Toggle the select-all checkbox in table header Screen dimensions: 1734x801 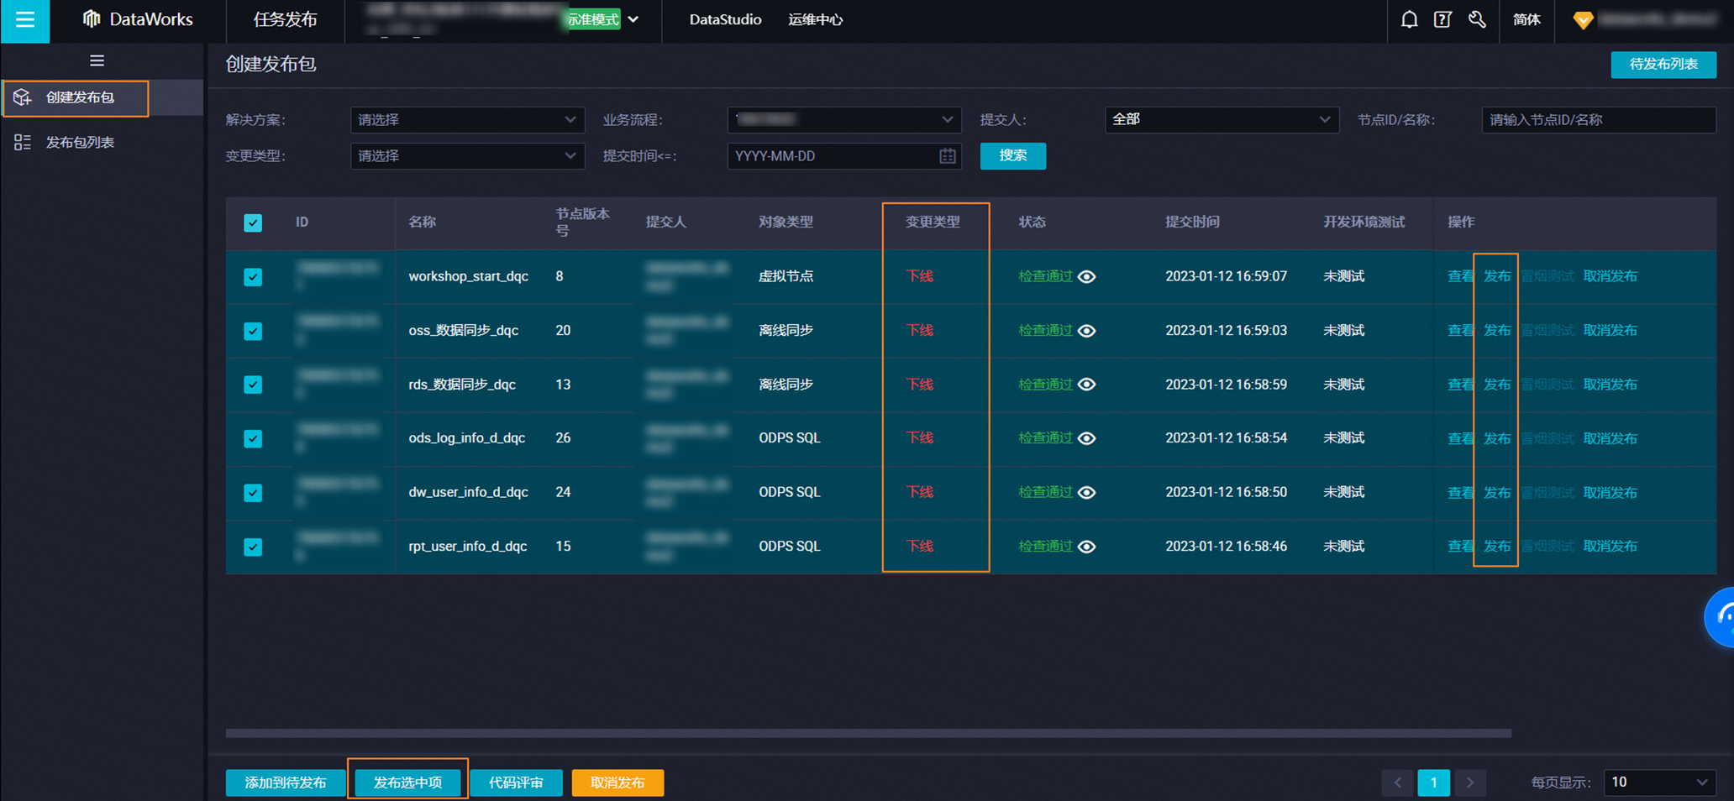pos(253,222)
